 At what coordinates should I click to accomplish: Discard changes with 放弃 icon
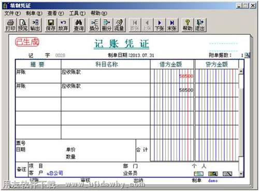coord(63,25)
